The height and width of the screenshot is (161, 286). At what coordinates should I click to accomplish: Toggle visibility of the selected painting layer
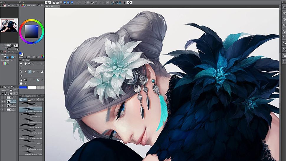pyautogui.click(x=2, y=101)
